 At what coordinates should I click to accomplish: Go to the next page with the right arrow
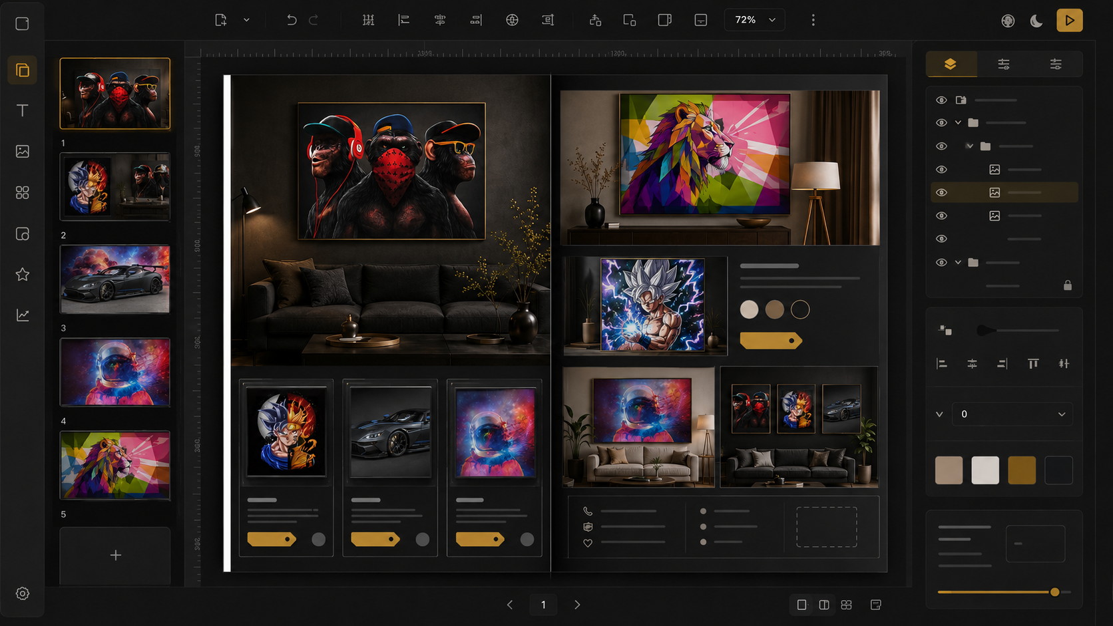(x=577, y=605)
